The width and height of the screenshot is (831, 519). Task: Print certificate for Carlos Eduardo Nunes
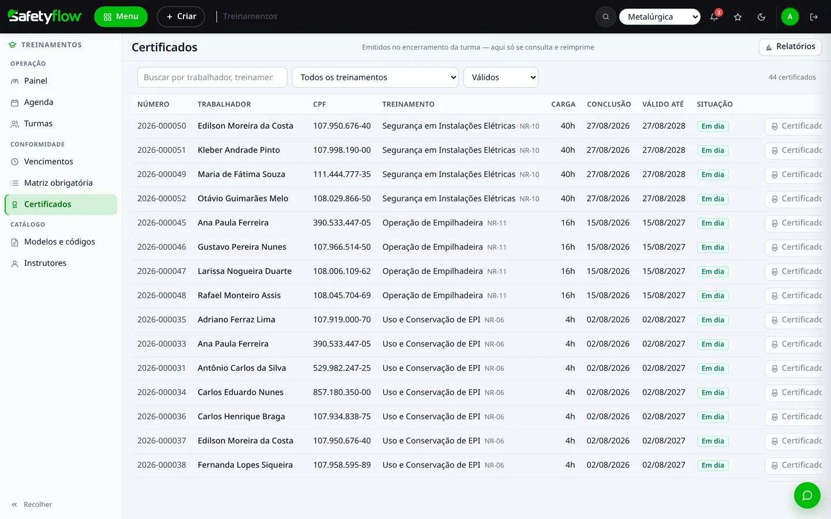pos(795,393)
